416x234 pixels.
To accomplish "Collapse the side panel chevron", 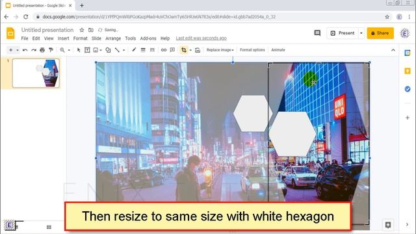I will pos(408,225).
